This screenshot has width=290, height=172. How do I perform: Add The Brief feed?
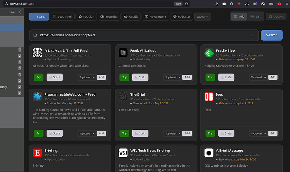coord(187,133)
